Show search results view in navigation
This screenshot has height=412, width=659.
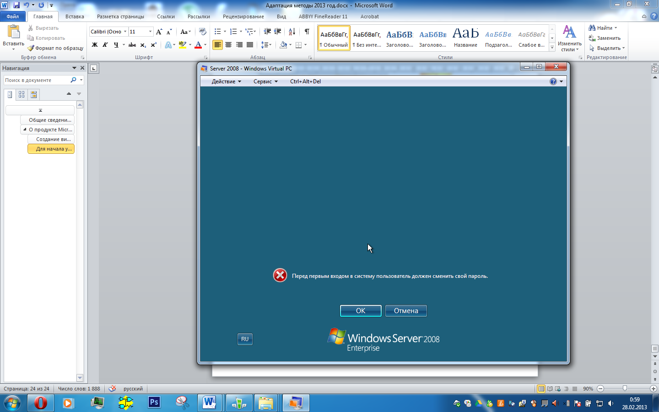[x=33, y=95]
